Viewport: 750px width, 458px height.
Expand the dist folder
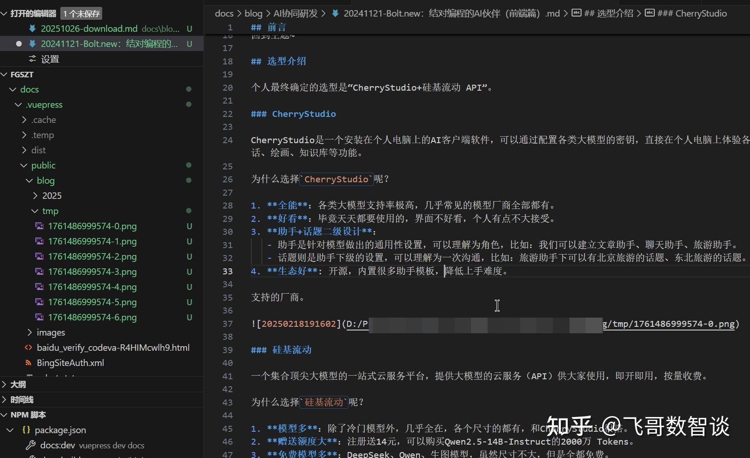click(x=24, y=150)
